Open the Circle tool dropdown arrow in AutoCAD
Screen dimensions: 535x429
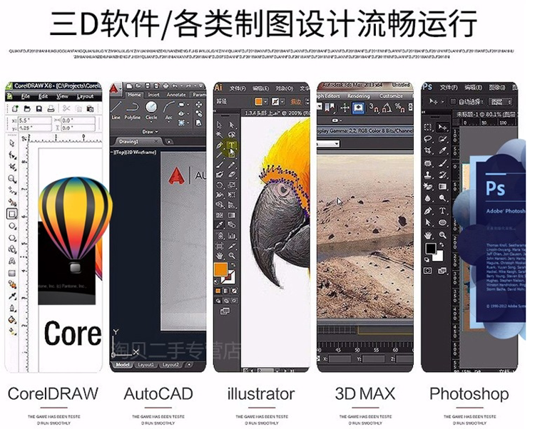151,121
